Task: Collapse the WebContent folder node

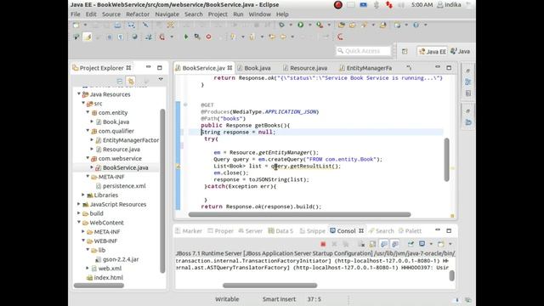Action: (79, 223)
